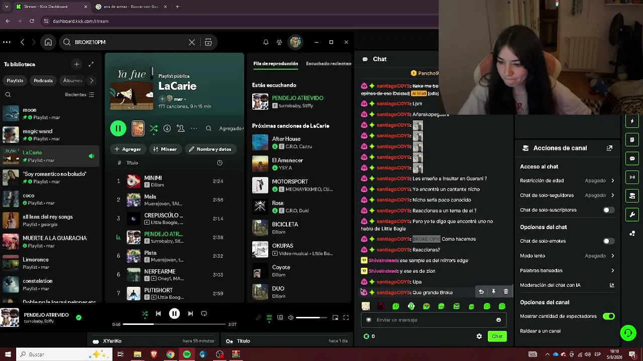Create a new playlist with plus icon
Viewport: 643px width, 361px height.
point(76,64)
